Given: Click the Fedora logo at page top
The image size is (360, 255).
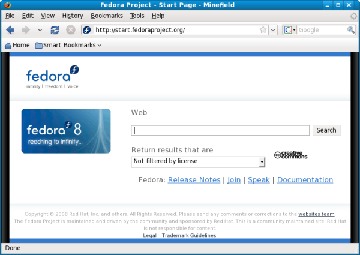Looking at the screenshot, I should click(x=53, y=77).
